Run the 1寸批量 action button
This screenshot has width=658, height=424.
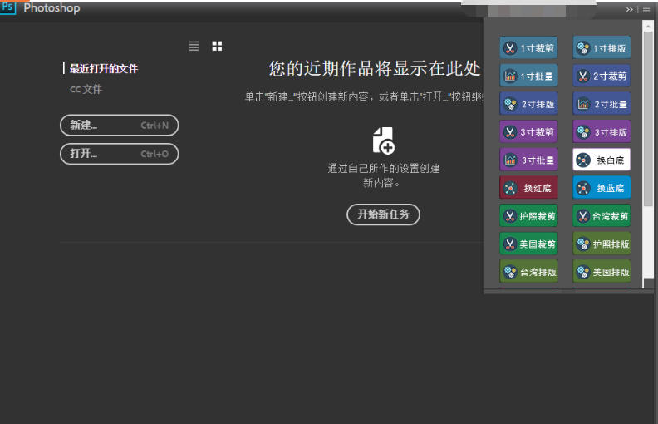[528, 76]
